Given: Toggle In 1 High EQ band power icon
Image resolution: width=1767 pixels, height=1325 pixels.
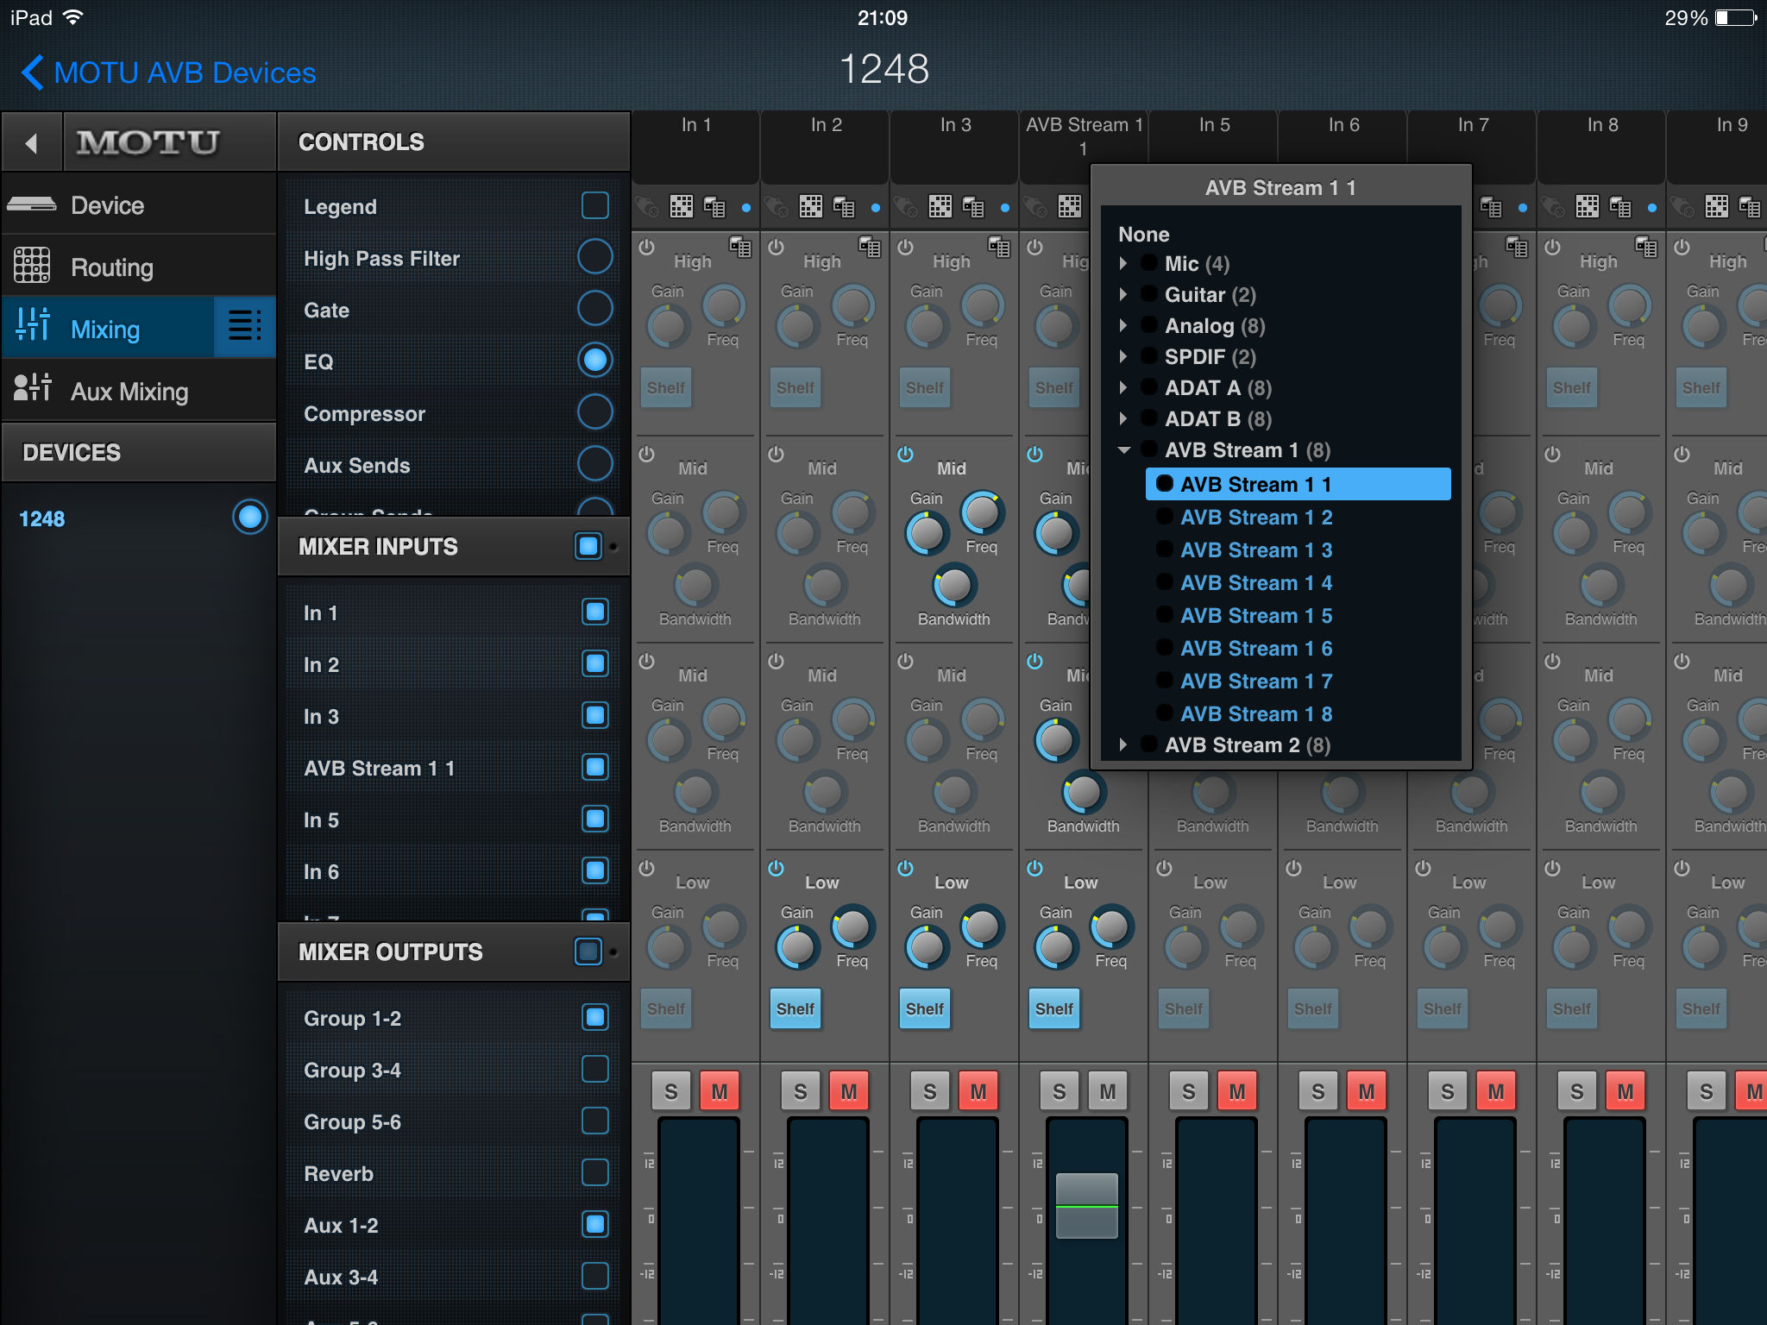Looking at the screenshot, I should click(646, 247).
